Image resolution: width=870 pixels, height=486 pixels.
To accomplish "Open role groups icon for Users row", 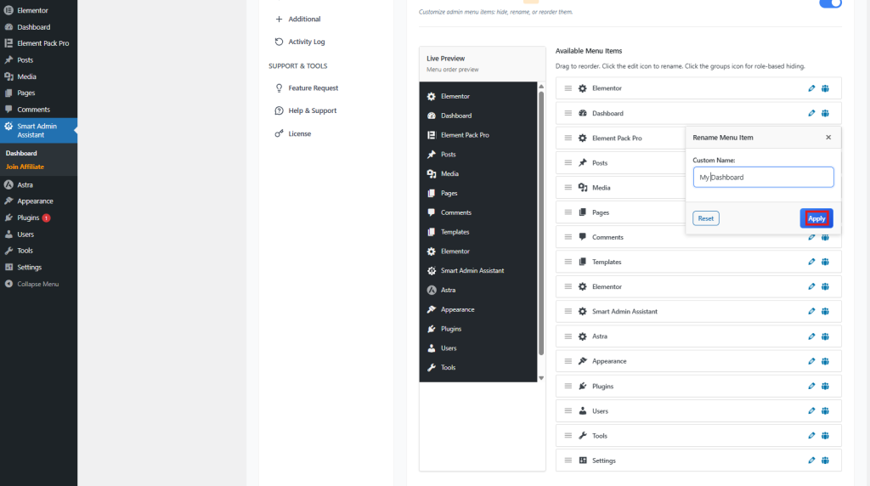I will 825,411.
